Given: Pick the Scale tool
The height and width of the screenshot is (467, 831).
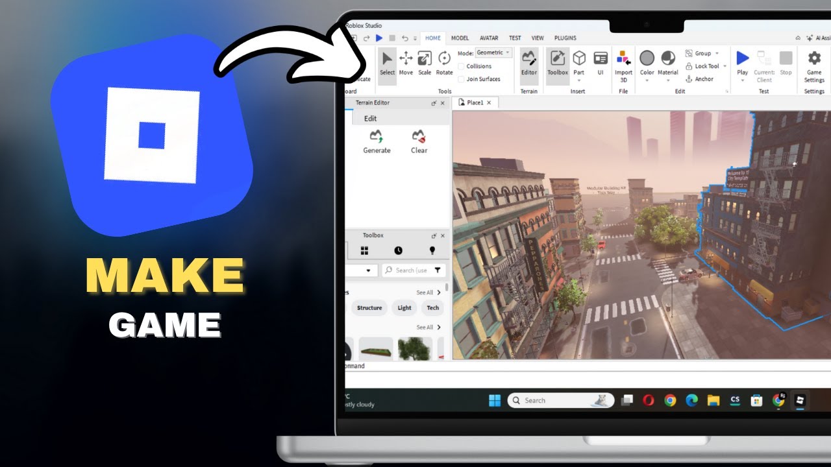Looking at the screenshot, I should pos(425,64).
